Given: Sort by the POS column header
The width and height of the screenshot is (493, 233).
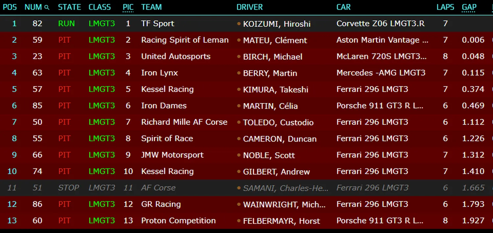Looking at the screenshot, I should pos(10,7).
